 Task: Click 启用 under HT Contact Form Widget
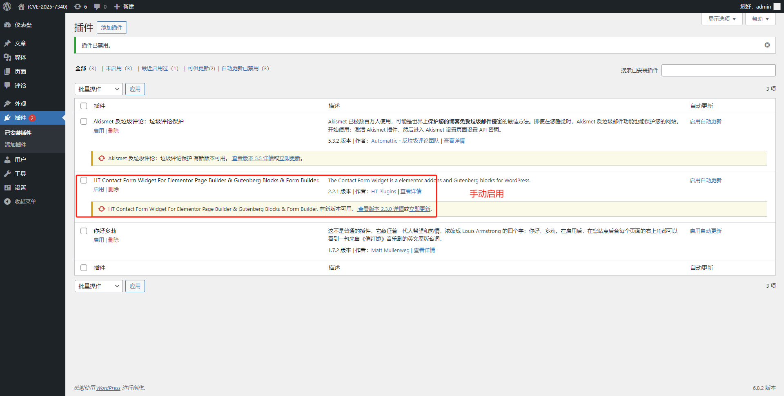(98, 189)
